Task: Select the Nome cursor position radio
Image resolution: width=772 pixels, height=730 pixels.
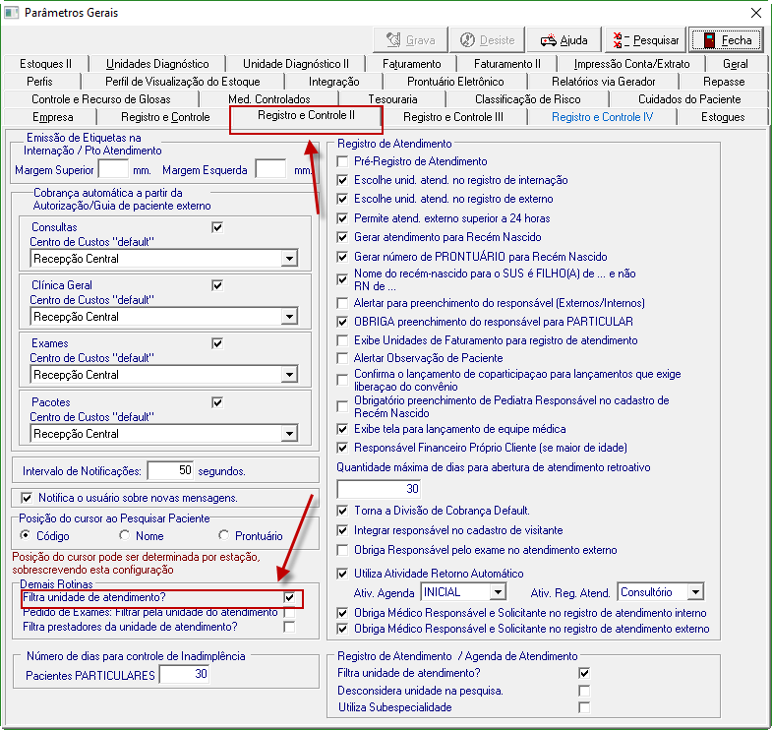Action: (x=125, y=535)
